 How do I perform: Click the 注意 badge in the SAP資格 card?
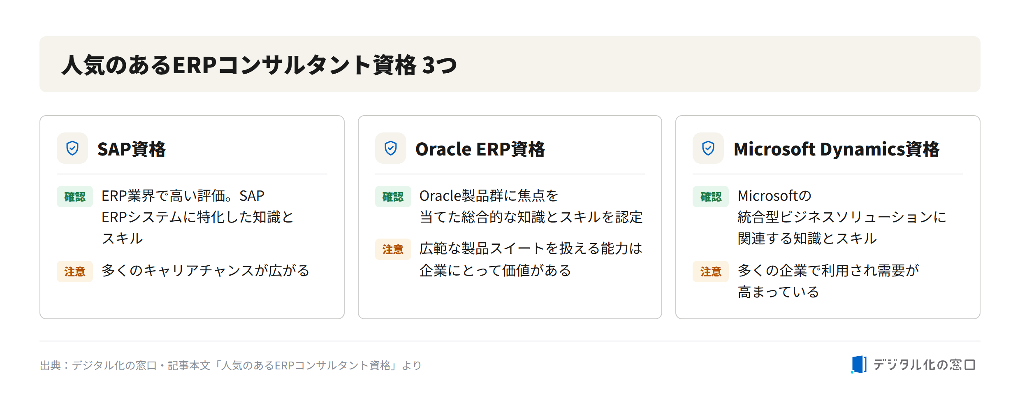point(75,271)
